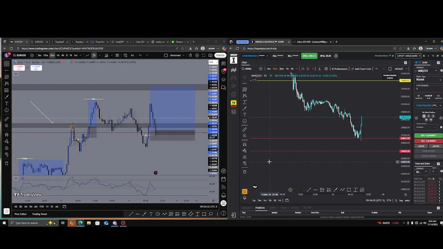Lock all drawings in TradingView sidebar
Viewport: 443px width, 249px height.
(7, 148)
